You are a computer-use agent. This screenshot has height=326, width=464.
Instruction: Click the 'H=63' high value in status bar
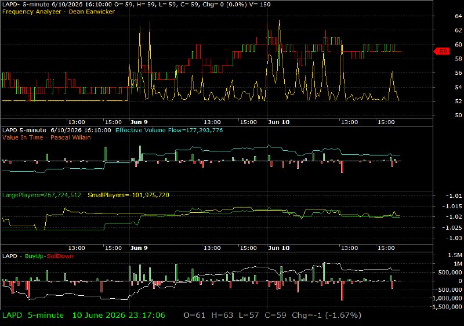222,316
